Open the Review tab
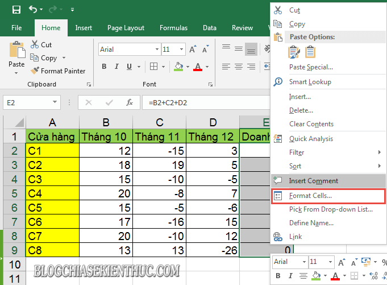The height and width of the screenshot is (285, 387). click(242, 28)
